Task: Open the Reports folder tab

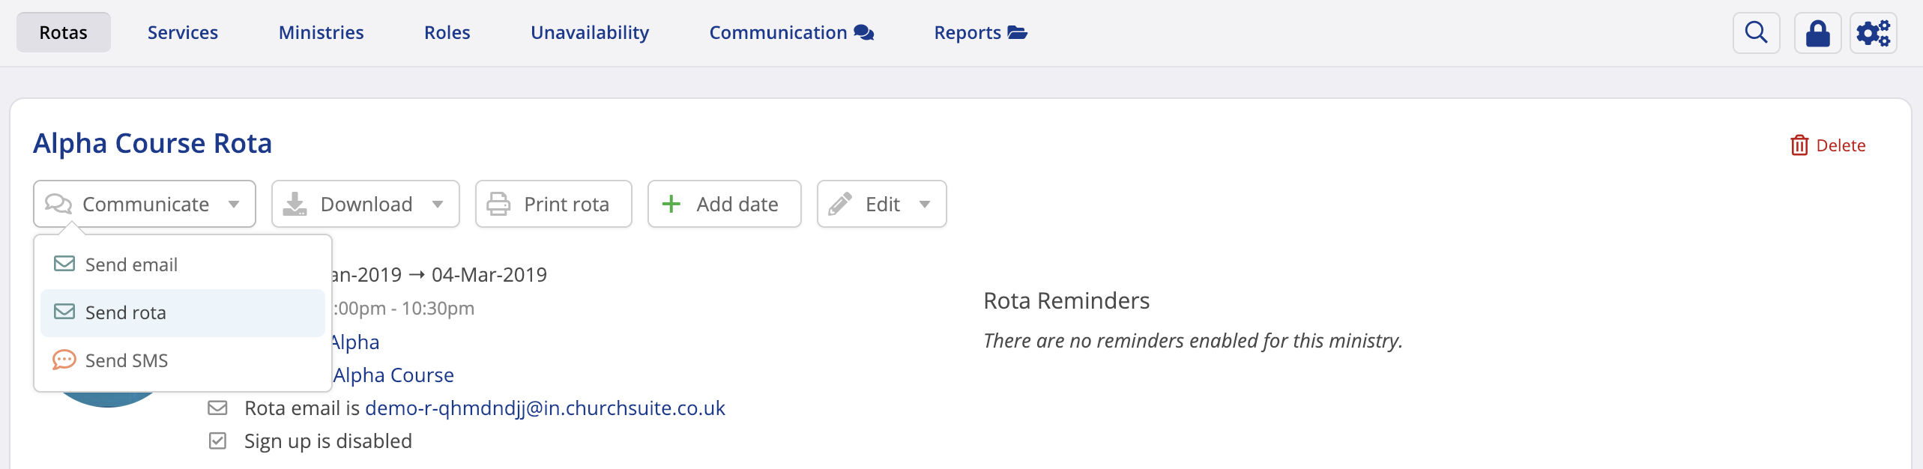Action: [979, 33]
